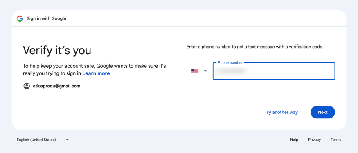Open the country code dropdown arrow
This screenshot has height=153, width=358.
pos(205,71)
